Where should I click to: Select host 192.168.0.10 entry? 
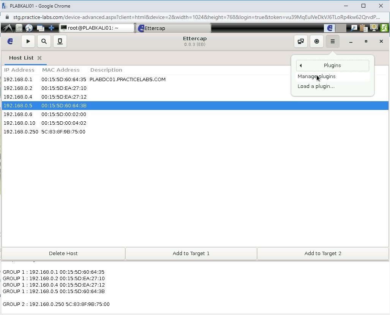point(21,123)
